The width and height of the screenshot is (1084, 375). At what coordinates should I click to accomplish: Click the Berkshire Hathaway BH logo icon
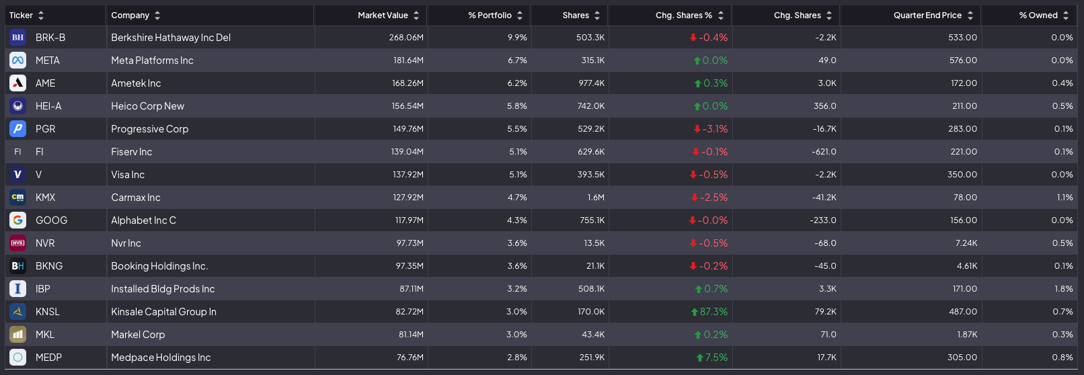17,38
